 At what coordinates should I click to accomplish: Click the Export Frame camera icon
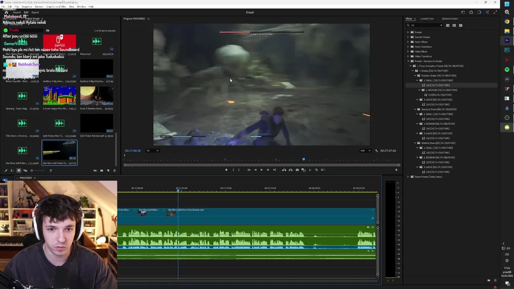(297, 170)
